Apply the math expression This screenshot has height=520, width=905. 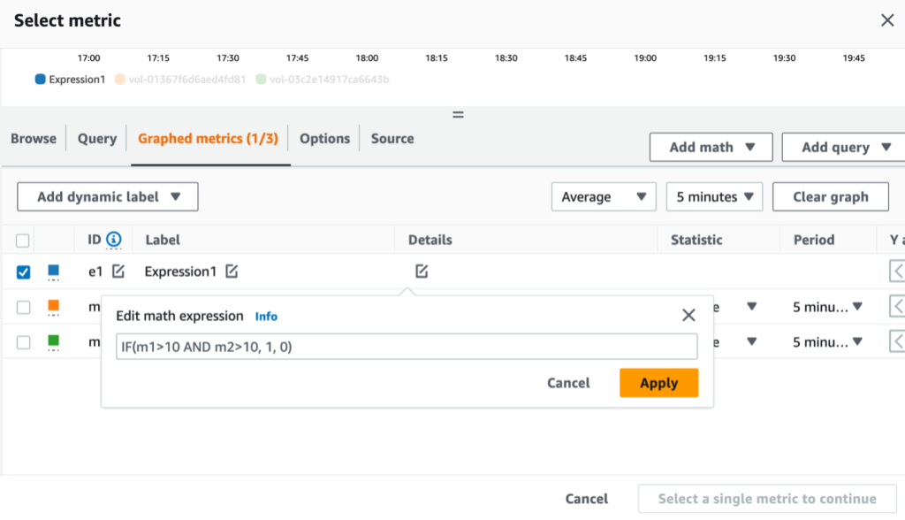click(x=658, y=382)
